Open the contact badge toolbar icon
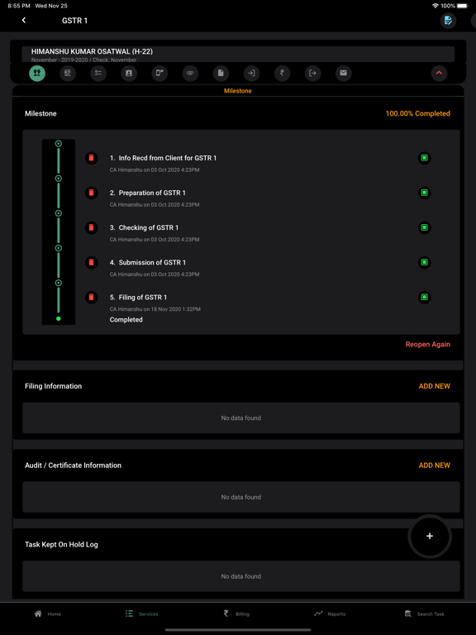476x635 pixels. [129, 74]
